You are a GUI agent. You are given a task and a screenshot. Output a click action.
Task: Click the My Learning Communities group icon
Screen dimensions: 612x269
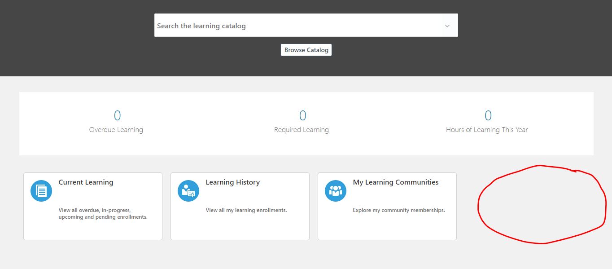pos(336,191)
